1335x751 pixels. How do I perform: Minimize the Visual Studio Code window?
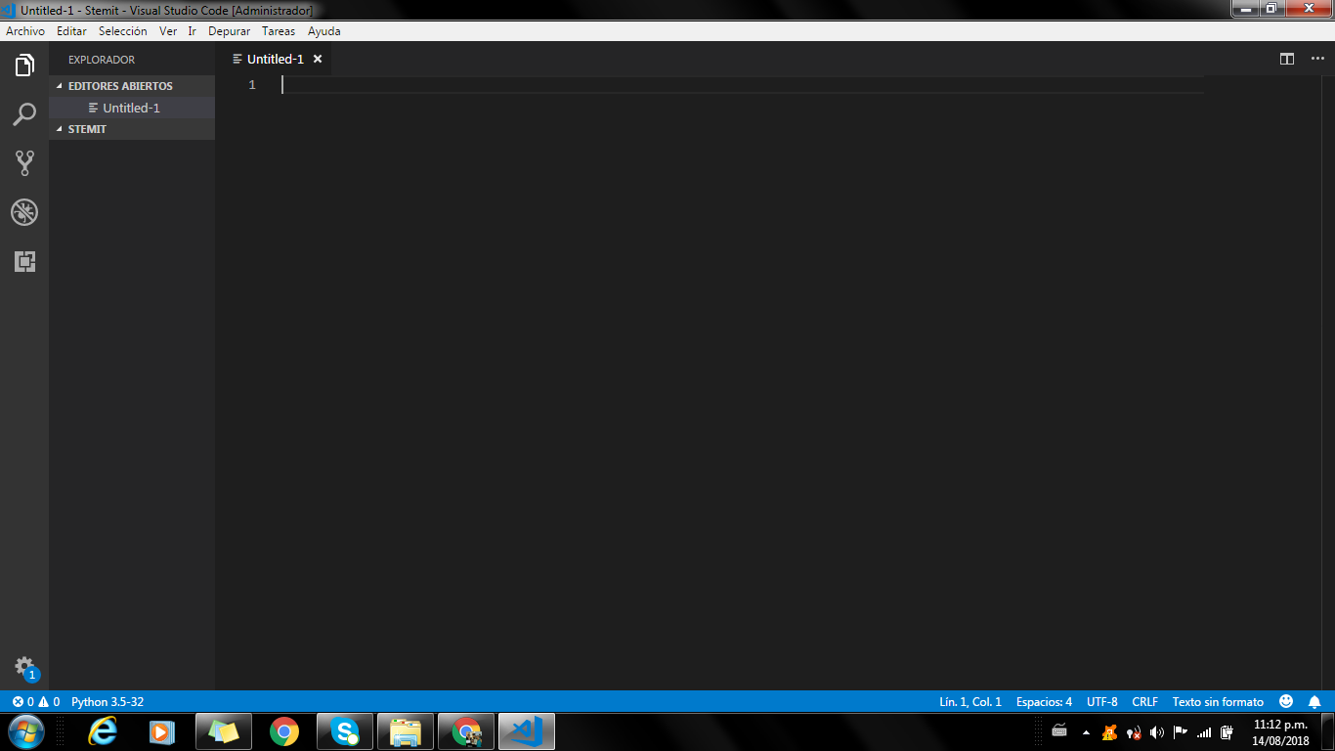1244,9
